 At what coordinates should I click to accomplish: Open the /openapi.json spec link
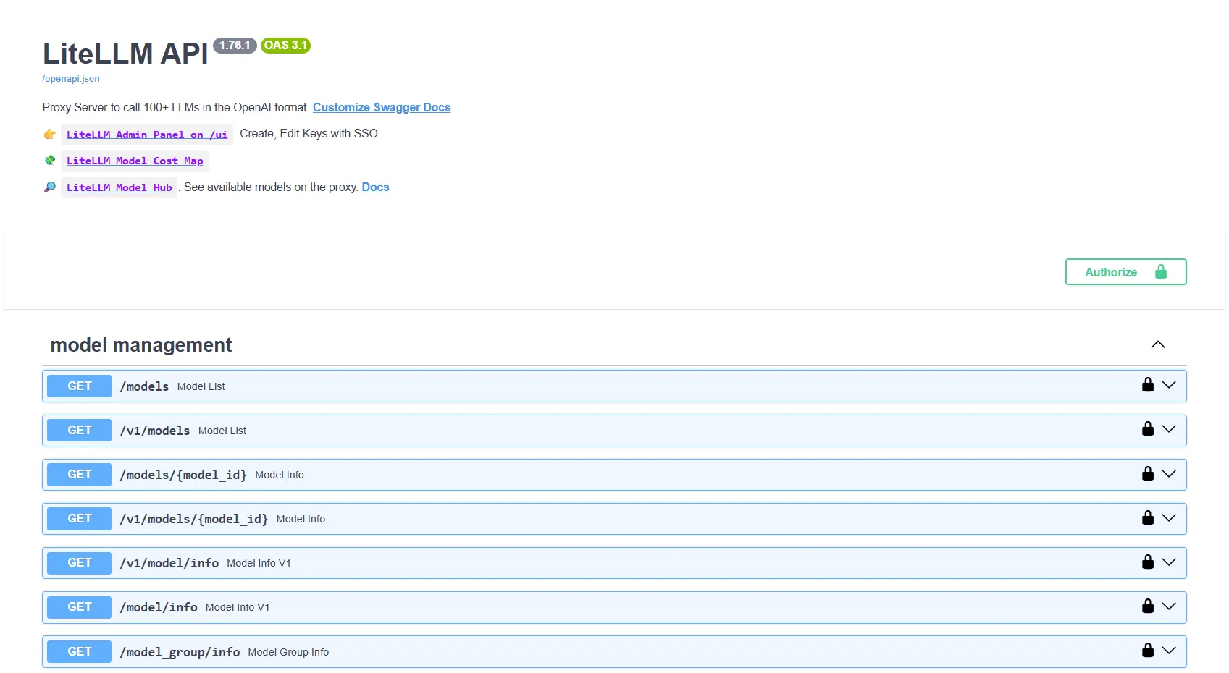71,79
